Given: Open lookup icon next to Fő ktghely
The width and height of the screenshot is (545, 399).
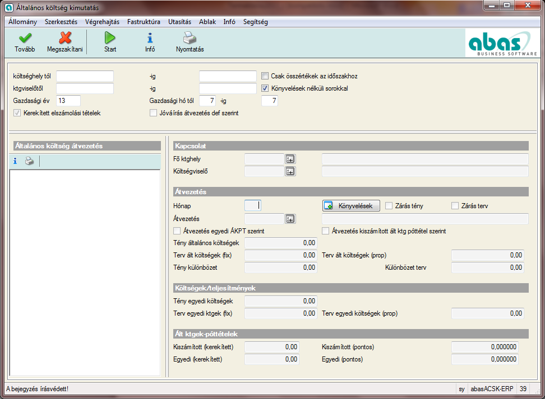Looking at the screenshot, I should click(x=290, y=159).
